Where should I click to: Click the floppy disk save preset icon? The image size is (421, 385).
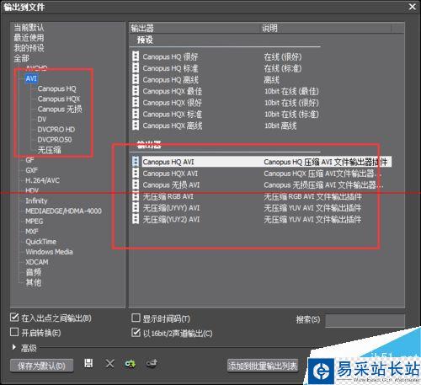88,363
